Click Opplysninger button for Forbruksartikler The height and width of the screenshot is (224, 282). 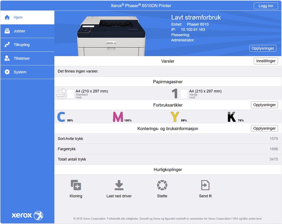click(264, 105)
